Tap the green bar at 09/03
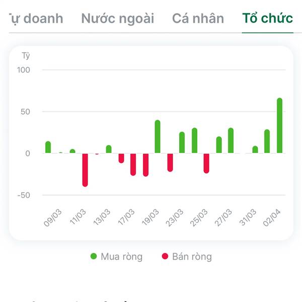 tap(48, 147)
